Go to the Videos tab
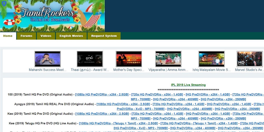The height and width of the screenshot is (132, 264). (46, 36)
